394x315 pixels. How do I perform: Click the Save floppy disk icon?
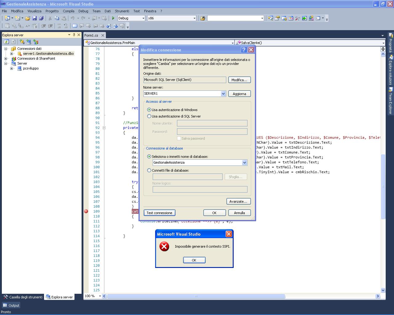pos(34,18)
